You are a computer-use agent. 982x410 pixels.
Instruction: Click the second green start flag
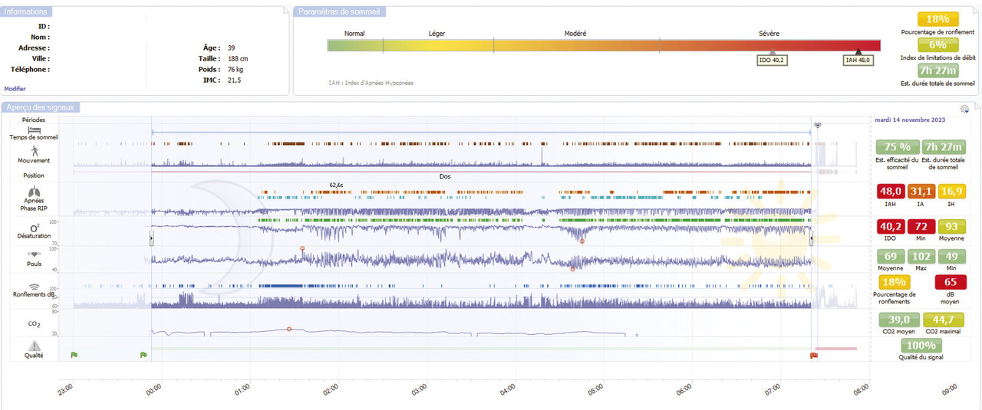(143, 355)
